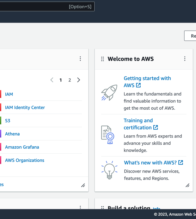
Task: Open AWS Organizations
Action: tap(24, 160)
